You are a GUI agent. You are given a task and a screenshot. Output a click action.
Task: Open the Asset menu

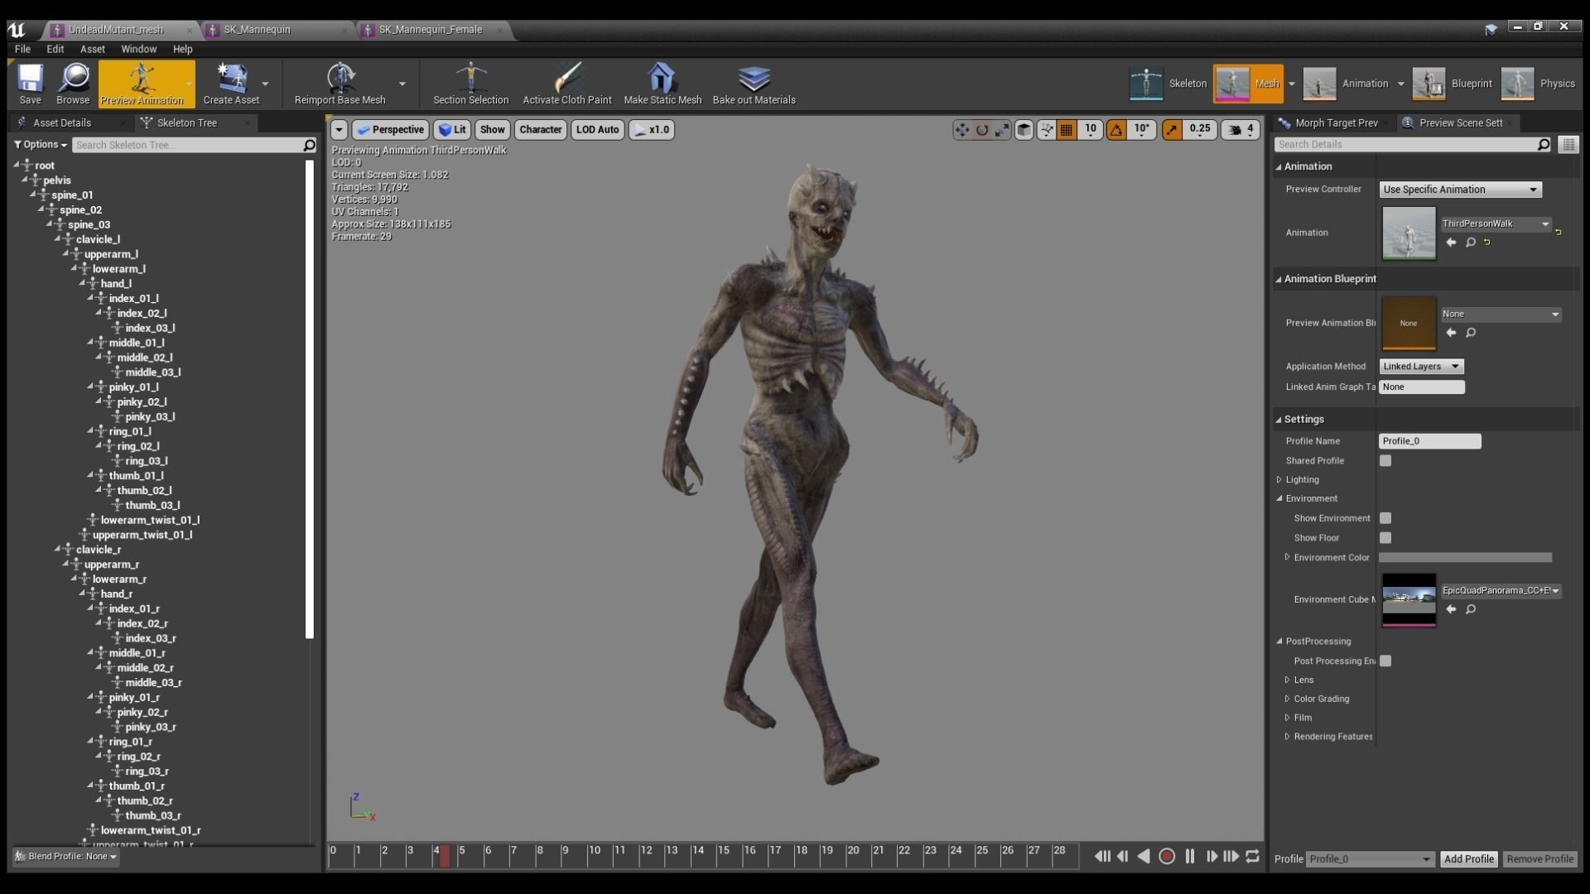[92, 49]
